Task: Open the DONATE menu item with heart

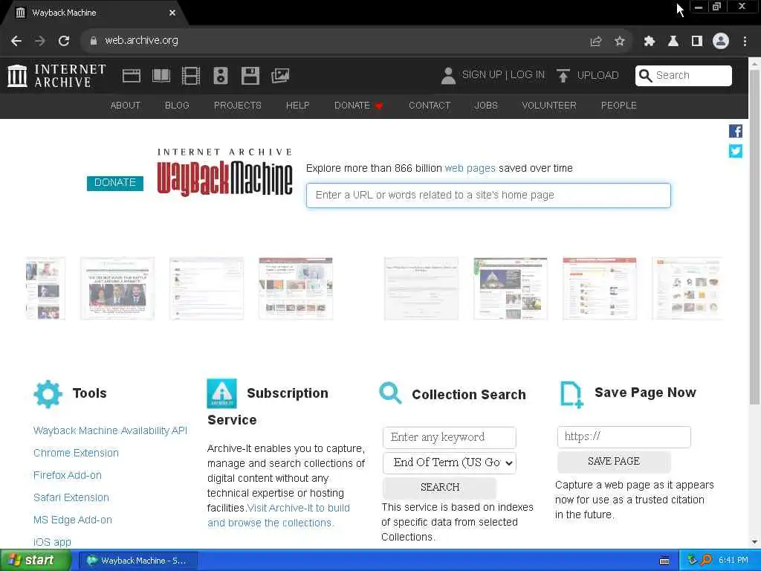Action: (359, 106)
